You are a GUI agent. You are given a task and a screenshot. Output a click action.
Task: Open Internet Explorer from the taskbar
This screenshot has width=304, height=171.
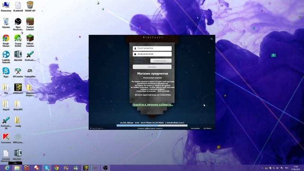pyautogui.click(x=7, y=168)
